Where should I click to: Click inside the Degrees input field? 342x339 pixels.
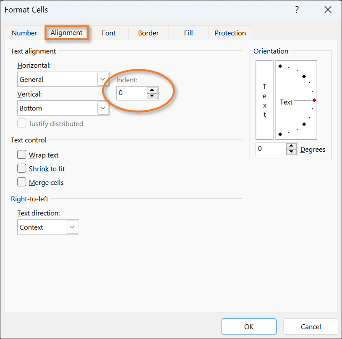click(x=271, y=149)
